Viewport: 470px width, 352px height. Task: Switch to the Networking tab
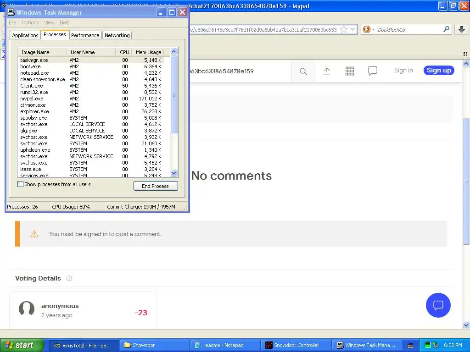[x=117, y=35]
